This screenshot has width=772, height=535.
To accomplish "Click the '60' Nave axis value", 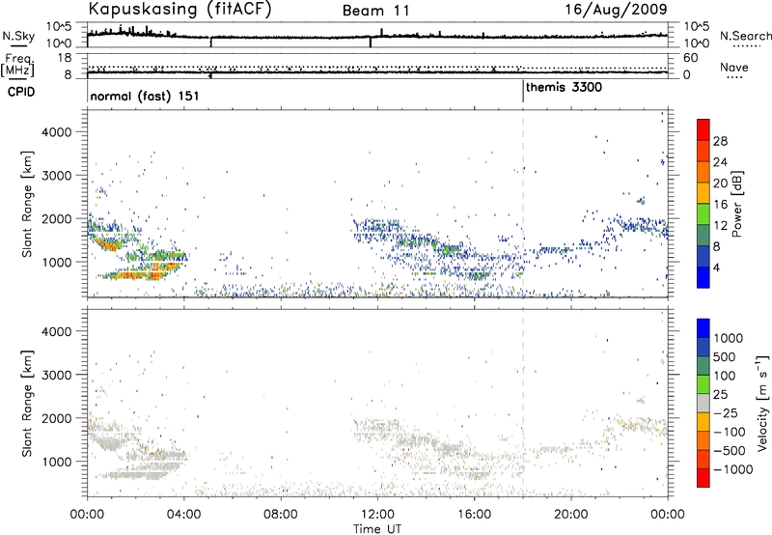I will (x=691, y=58).
